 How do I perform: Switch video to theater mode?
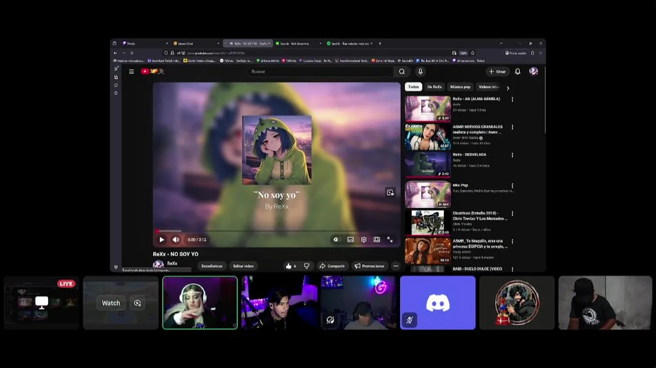tap(377, 239)
